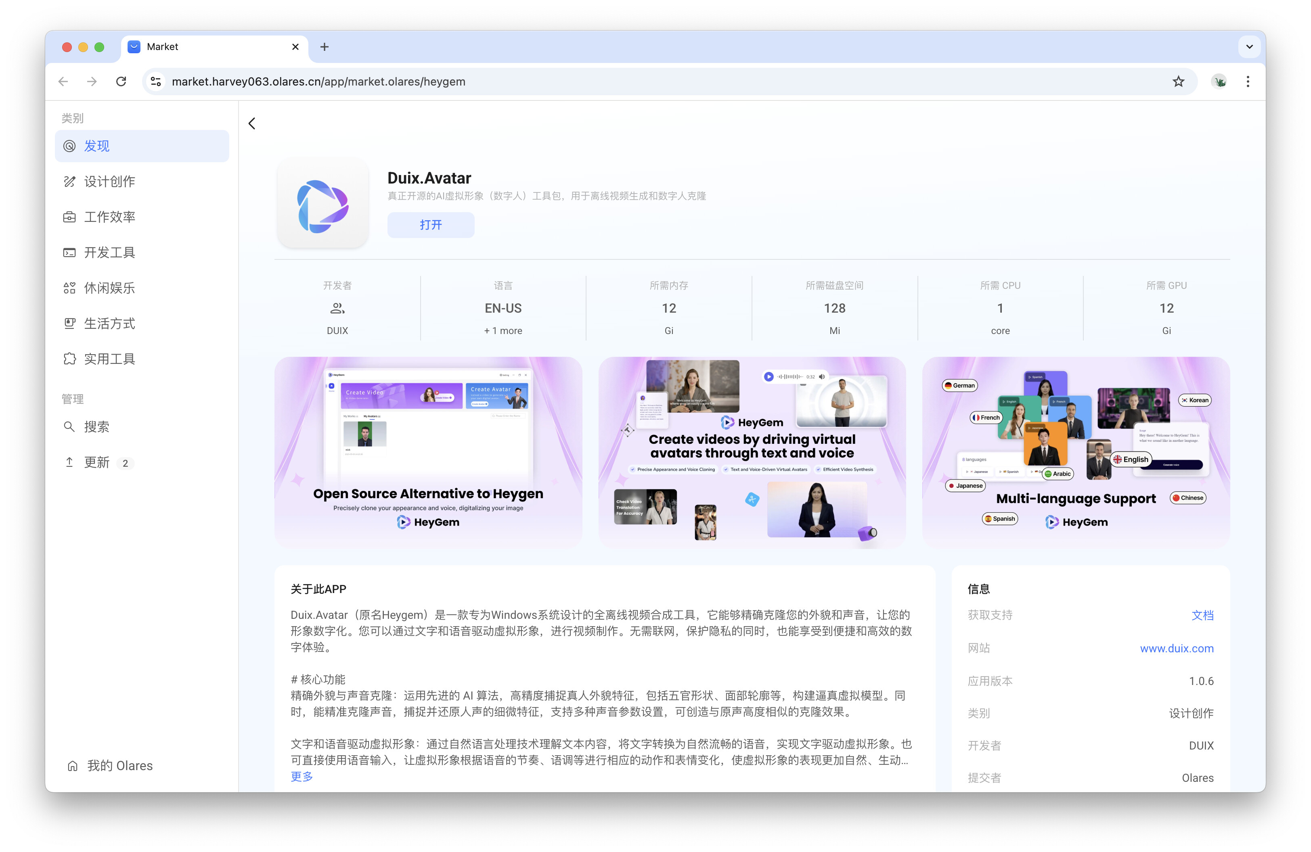This screenshot has height=852, width=1311.
Task: Open the 更新 updates list
Action: click(96, 462)
